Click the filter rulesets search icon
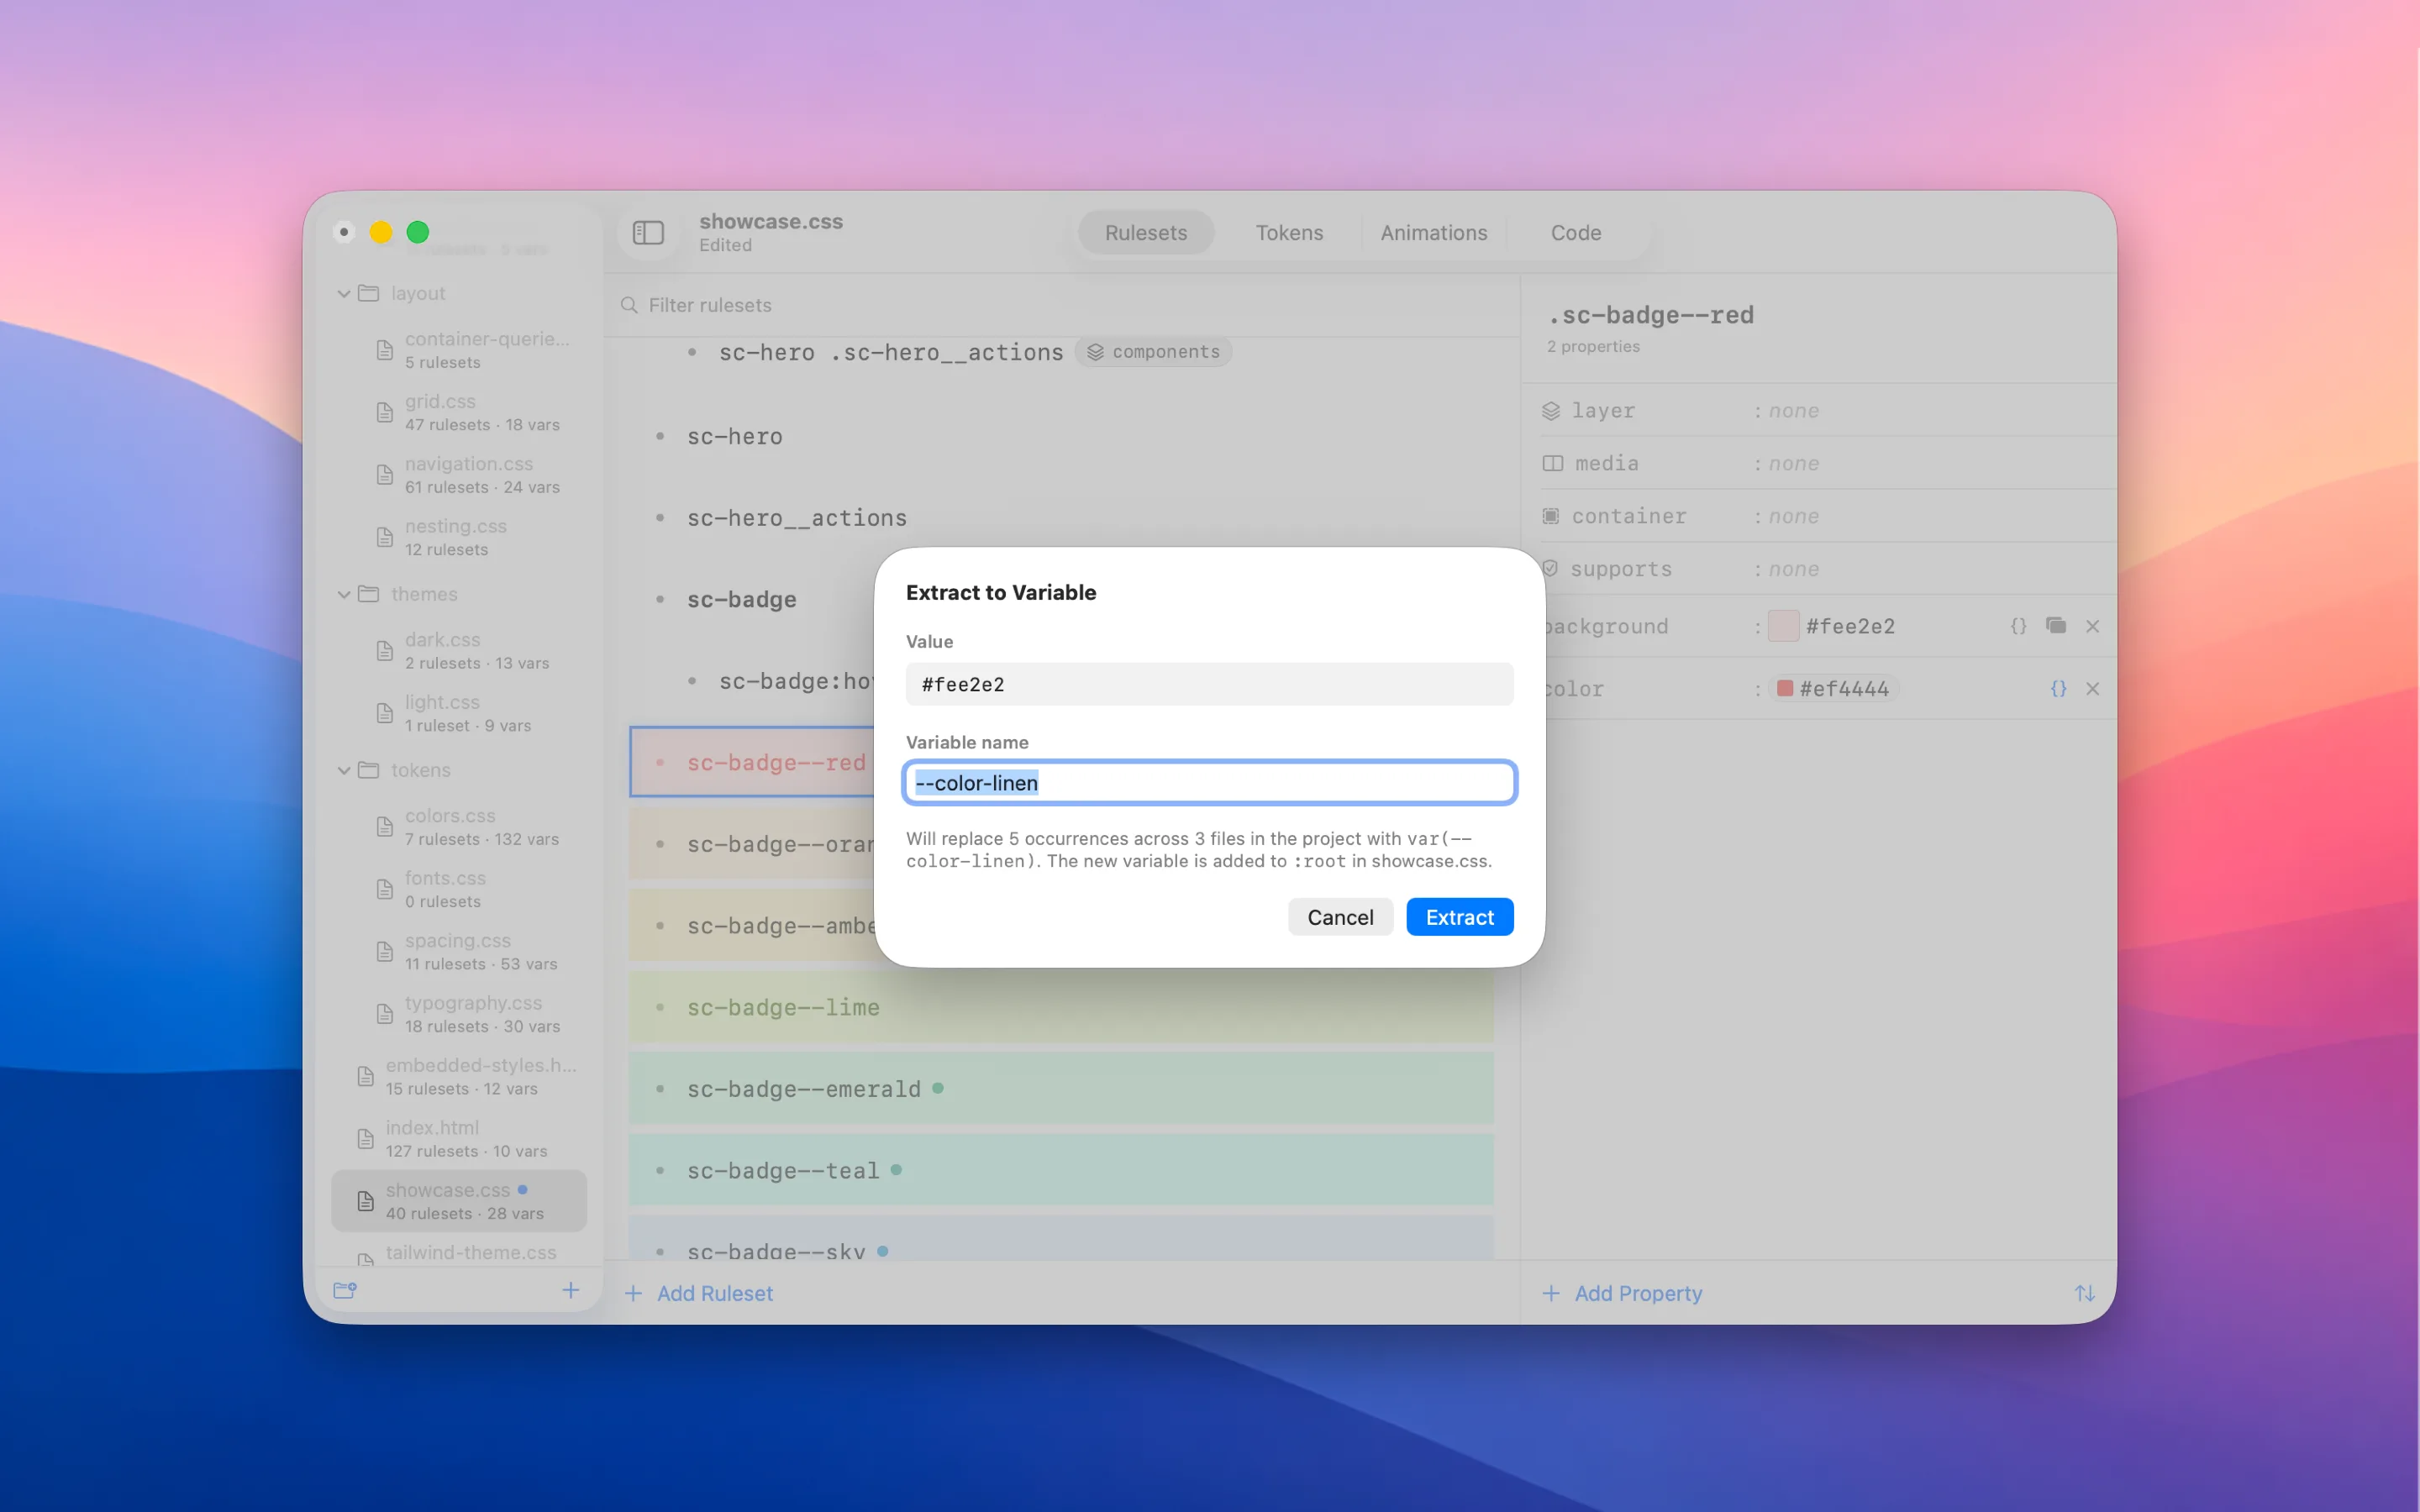The width and height of the screenshot is (2420, 1512). (x=629, y=305)
